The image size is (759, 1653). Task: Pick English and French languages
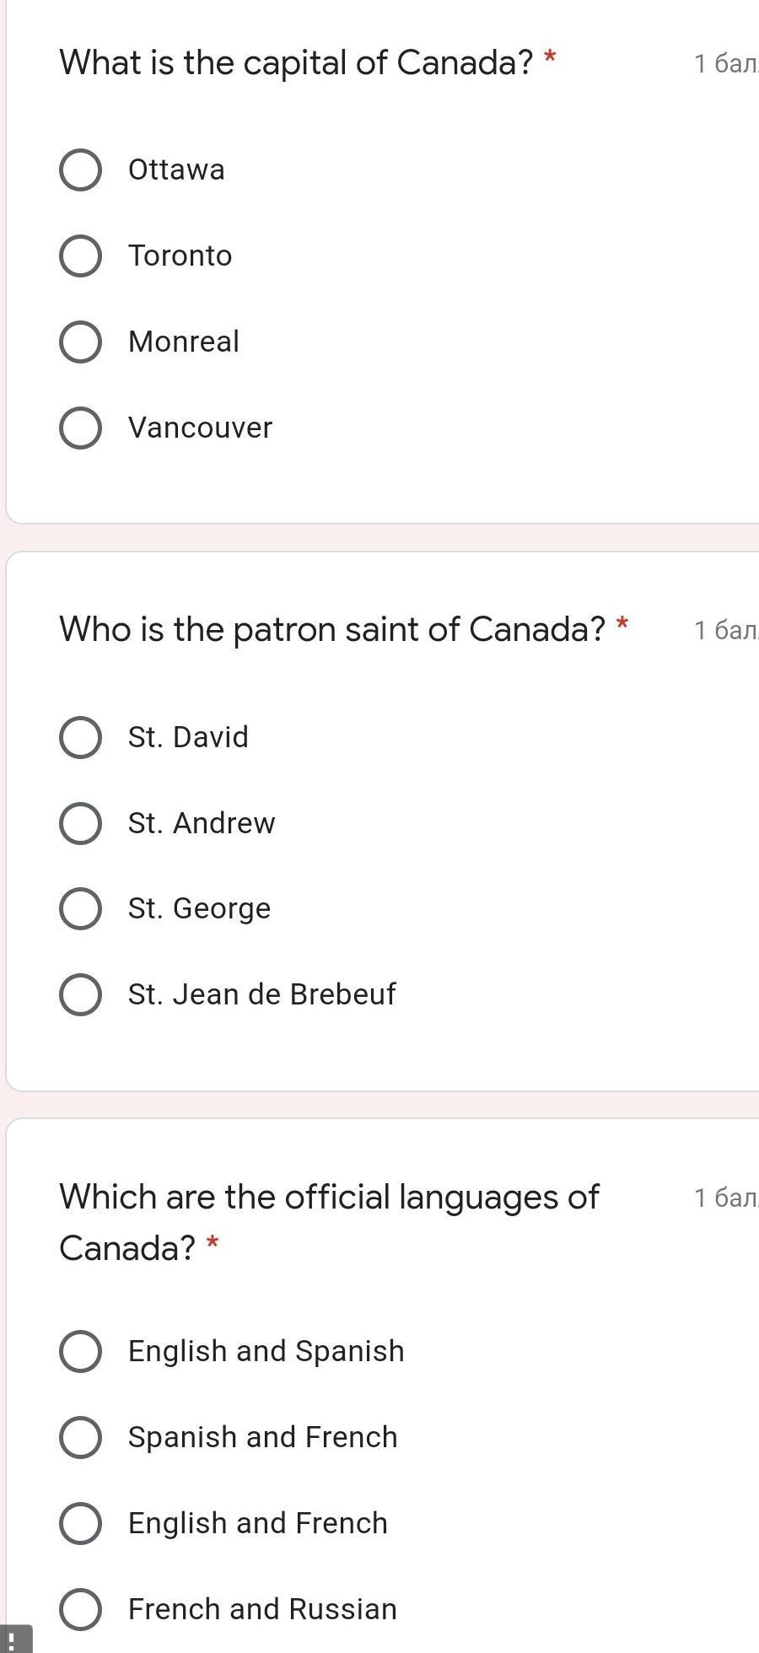tap(81, 1523)
